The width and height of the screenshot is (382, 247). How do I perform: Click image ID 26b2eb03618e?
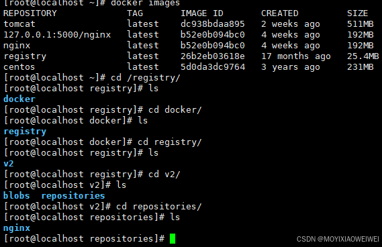[x=212, y=56]
